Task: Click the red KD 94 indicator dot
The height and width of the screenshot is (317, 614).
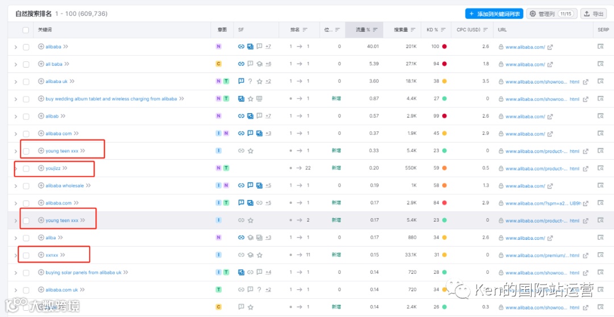Action: tap(444, 64)
